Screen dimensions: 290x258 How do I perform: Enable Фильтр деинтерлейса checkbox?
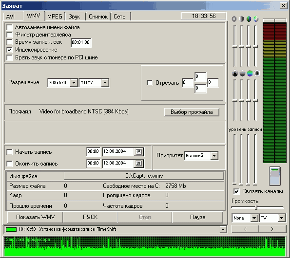(9, 35)
